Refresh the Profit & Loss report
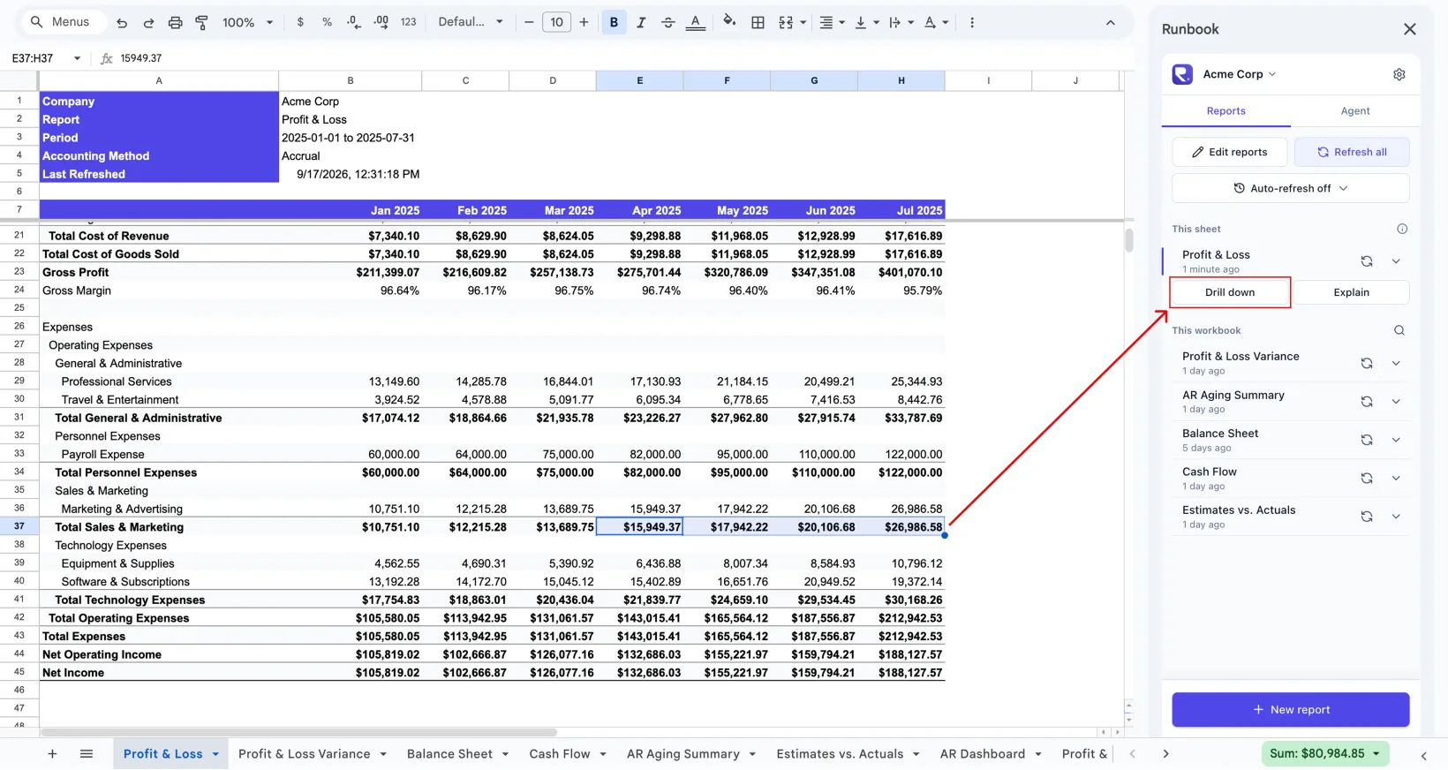1448x770 pixels. (x=1367, y=261)
